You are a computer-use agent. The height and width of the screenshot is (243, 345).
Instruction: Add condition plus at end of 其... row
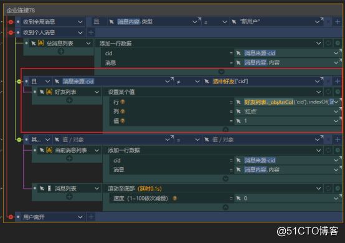coord(338,140)
